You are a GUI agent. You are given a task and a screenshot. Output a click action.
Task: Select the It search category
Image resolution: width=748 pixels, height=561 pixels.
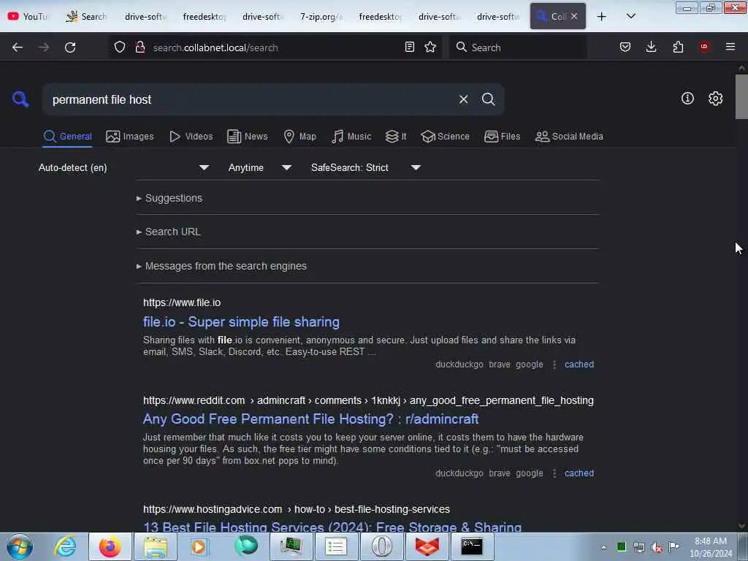(x=396, y=137)
